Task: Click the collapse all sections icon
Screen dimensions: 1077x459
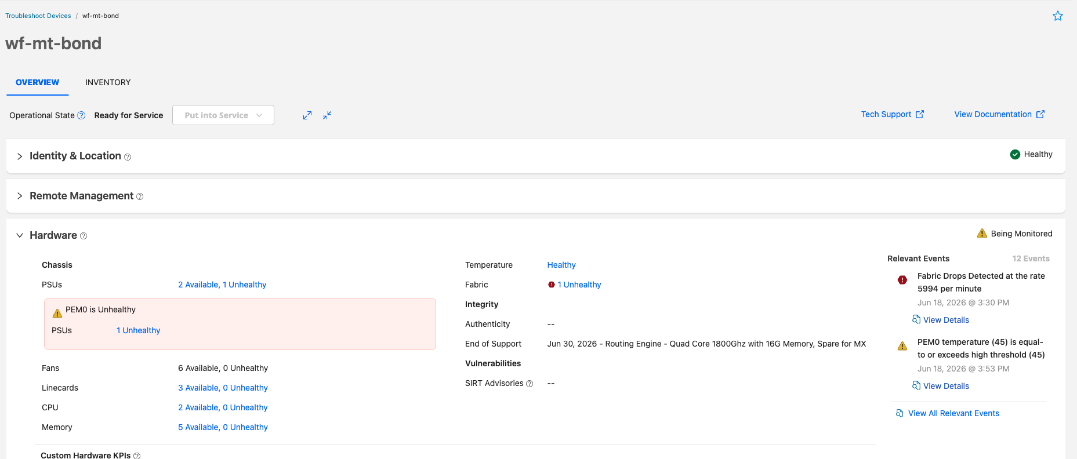Action: click(x=327, y=115)
